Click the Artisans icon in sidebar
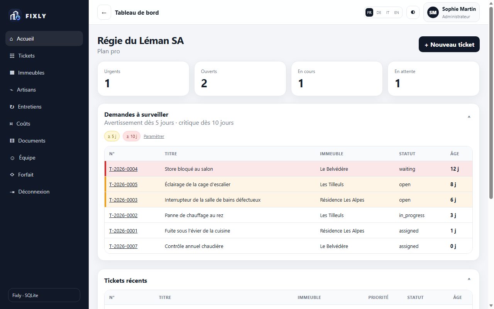 11,90
